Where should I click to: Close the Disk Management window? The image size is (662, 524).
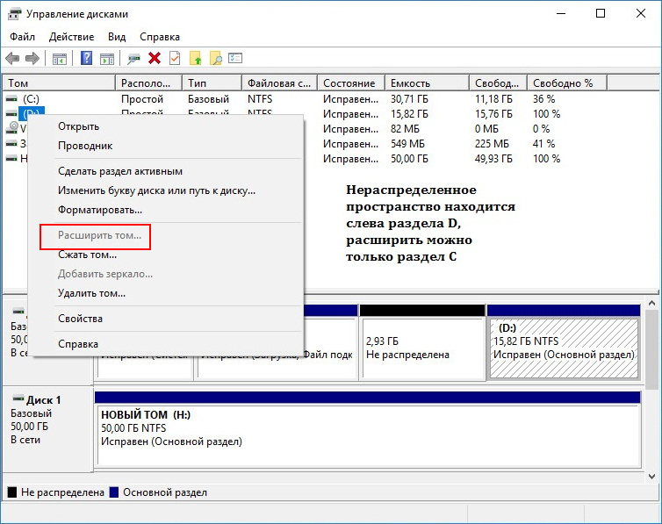[x=640, y=13]
